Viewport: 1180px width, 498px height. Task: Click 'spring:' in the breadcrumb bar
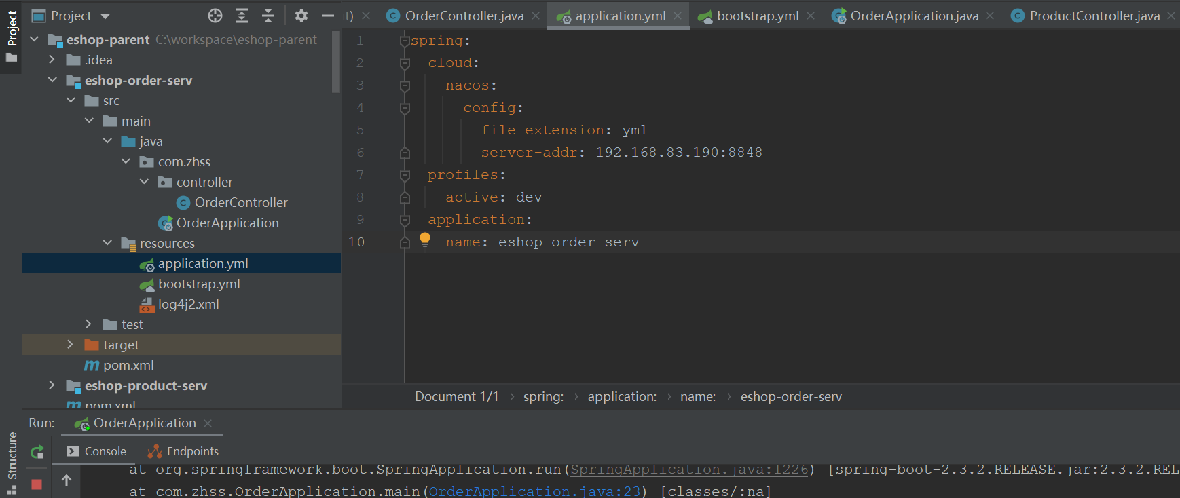click(543, 397)
